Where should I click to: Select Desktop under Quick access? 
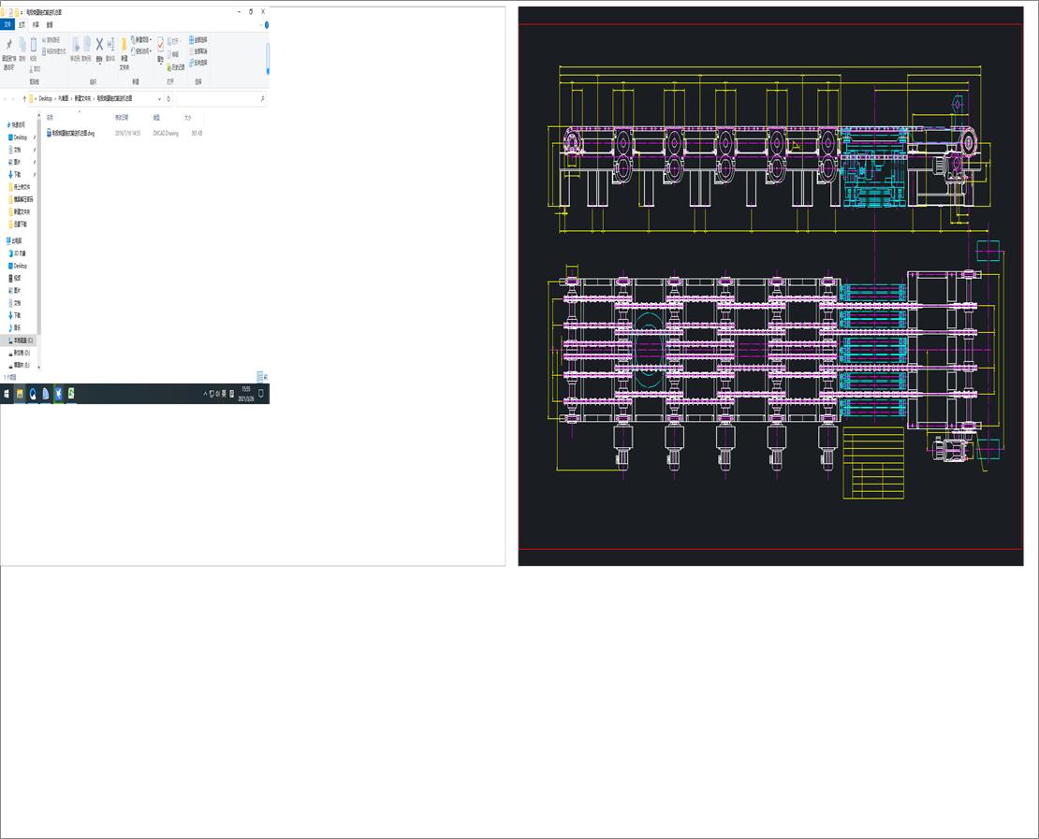20,137
